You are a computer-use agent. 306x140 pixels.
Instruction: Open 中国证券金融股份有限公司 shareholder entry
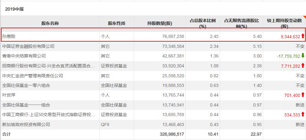28,46
